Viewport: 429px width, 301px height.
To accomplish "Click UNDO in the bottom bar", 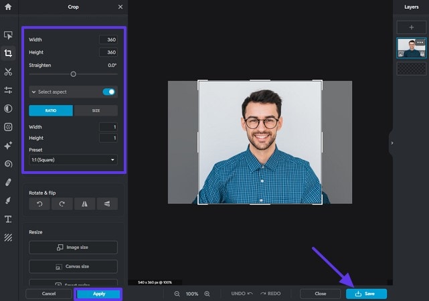I will coord(242,294).
